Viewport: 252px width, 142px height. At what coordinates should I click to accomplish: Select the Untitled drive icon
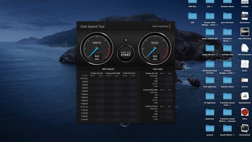click(x=245, y=2)
